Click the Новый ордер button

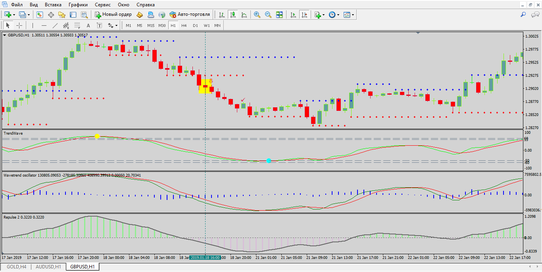113,15
